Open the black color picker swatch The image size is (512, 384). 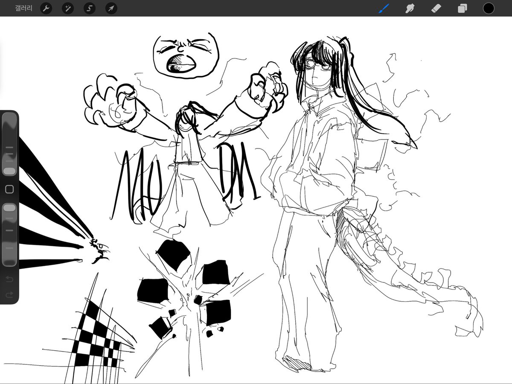point(489,8)
